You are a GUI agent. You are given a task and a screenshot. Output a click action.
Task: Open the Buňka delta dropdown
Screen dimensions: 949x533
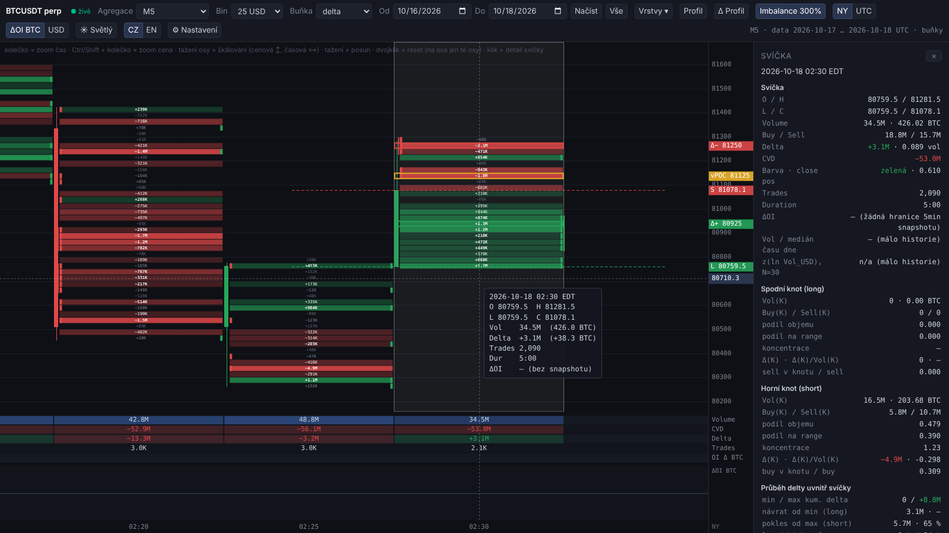coord(344,11)
